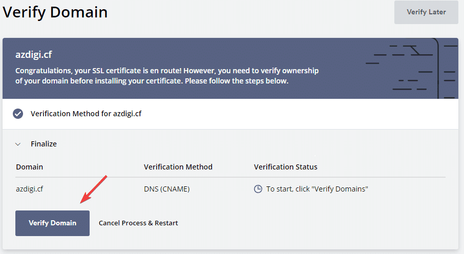Click the DNS (CNAME) method text
The image size is (464, 254).
click(166, 189)
